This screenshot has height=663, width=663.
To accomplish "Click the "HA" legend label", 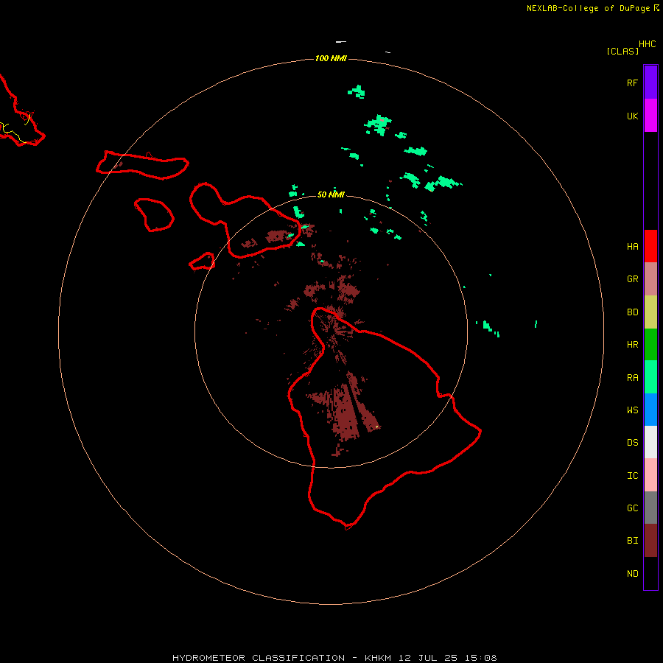I will coord(632,247).
